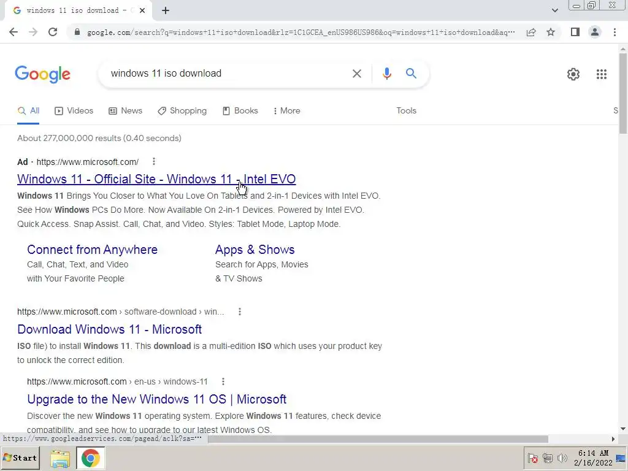Click the forward navigation arrow
Viewport: 628px width, 471px height.
[33, 32]
